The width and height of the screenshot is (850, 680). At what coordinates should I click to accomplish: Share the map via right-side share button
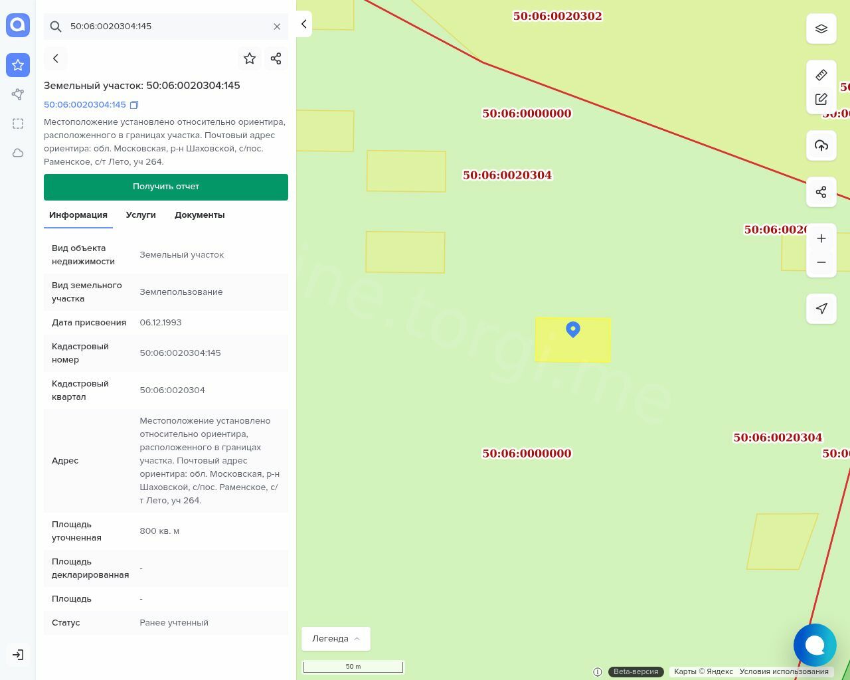[821, 192]
